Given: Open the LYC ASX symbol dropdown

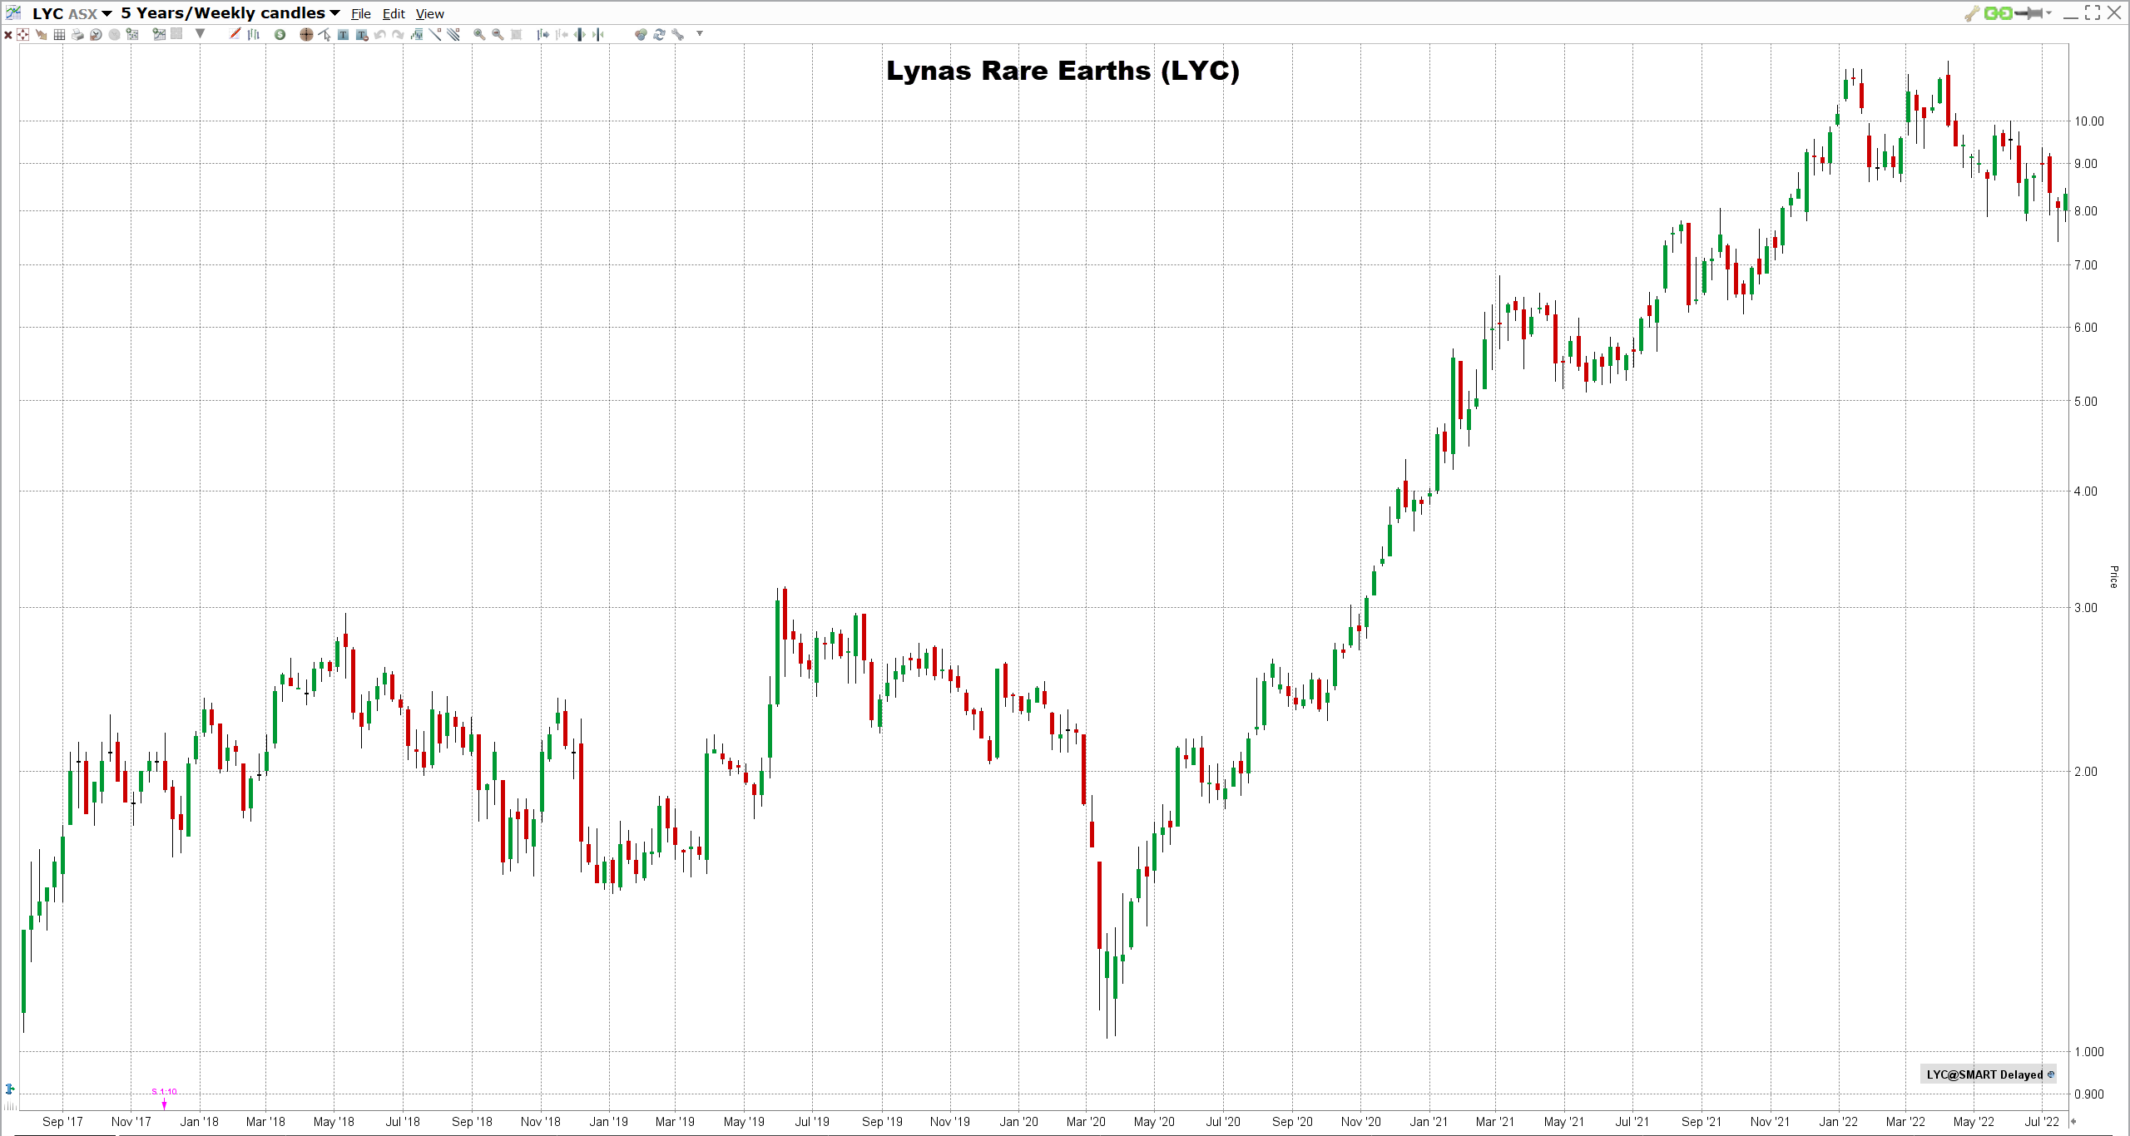Looking at the screenshot, I should click(x=106, y=13).
